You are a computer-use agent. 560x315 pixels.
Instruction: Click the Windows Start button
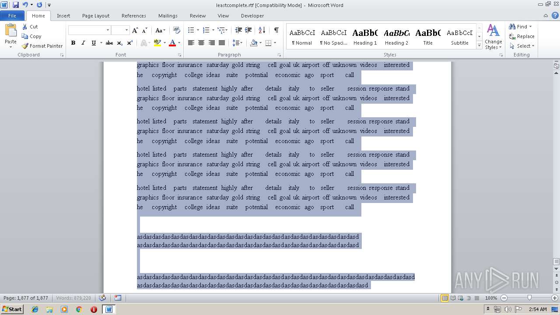click(12, 309)
